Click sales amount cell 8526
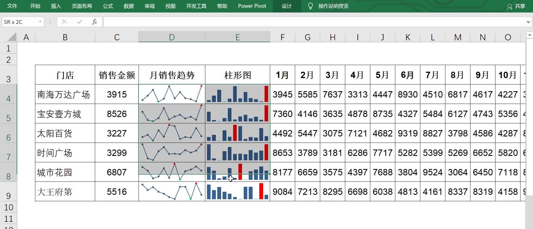This screenshot has width=533, height=229. tap(117, 114)
